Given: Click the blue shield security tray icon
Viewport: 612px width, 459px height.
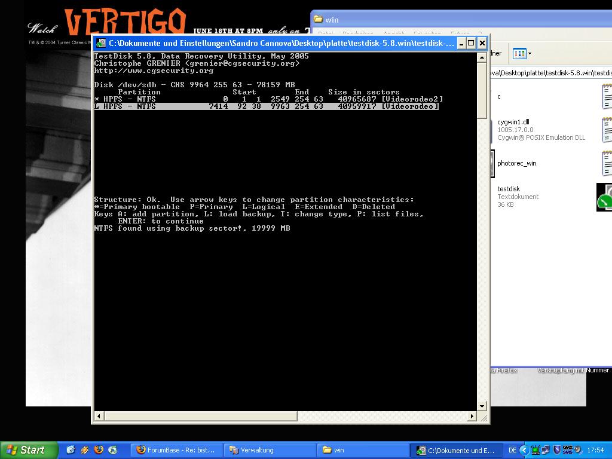Looking at the screenshot, I should click(557, 450).
